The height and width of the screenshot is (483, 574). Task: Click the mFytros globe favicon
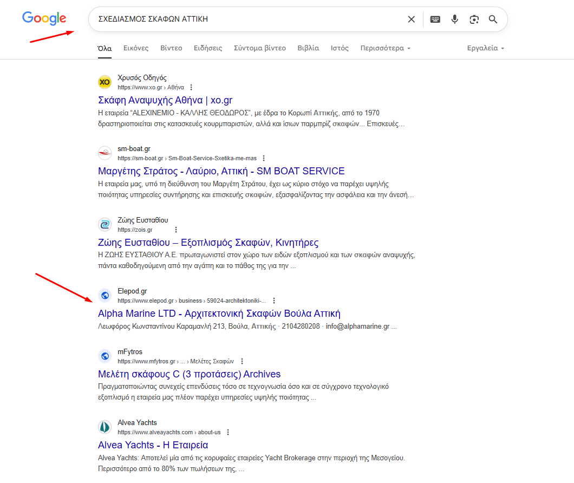pyautogui.click(x=105, y=356)
